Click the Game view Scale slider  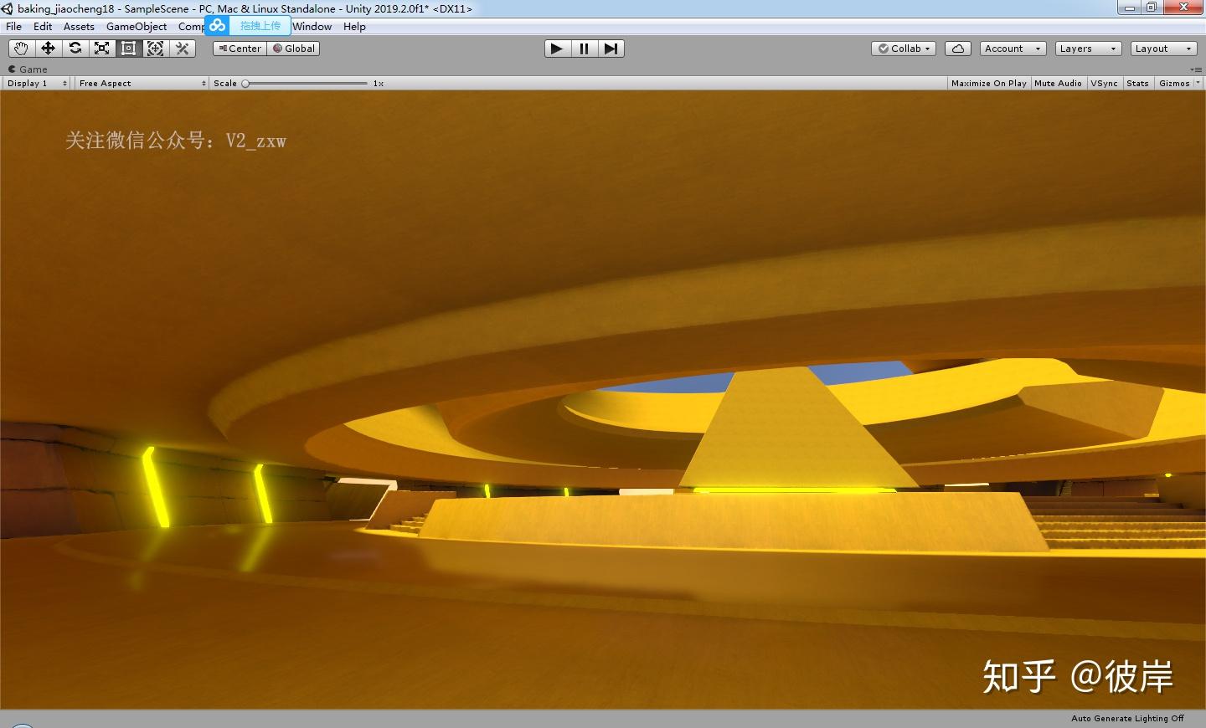(306, 84)
